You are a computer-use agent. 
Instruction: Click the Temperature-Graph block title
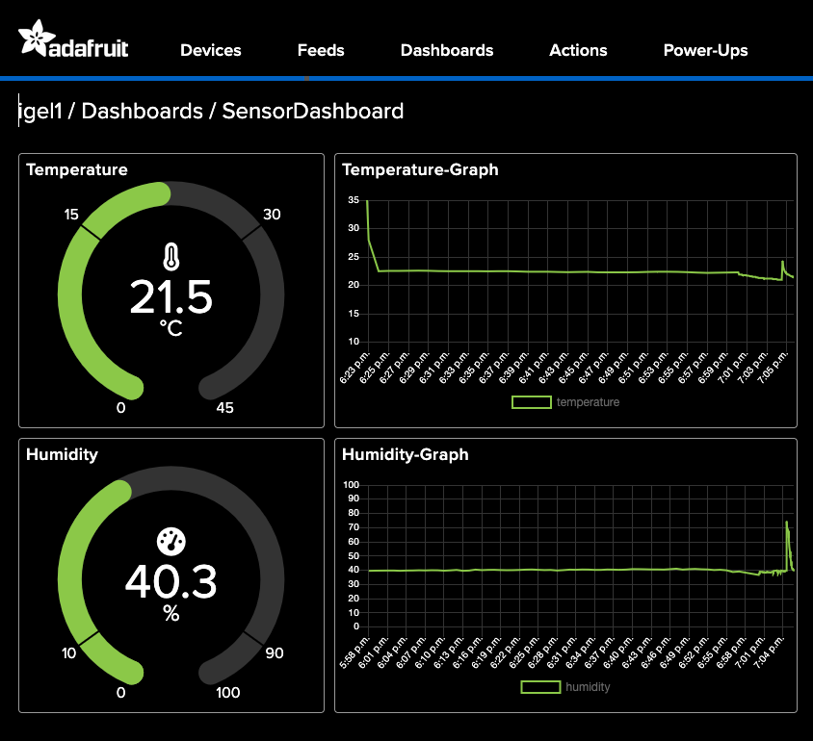click(x=420, y=170)
